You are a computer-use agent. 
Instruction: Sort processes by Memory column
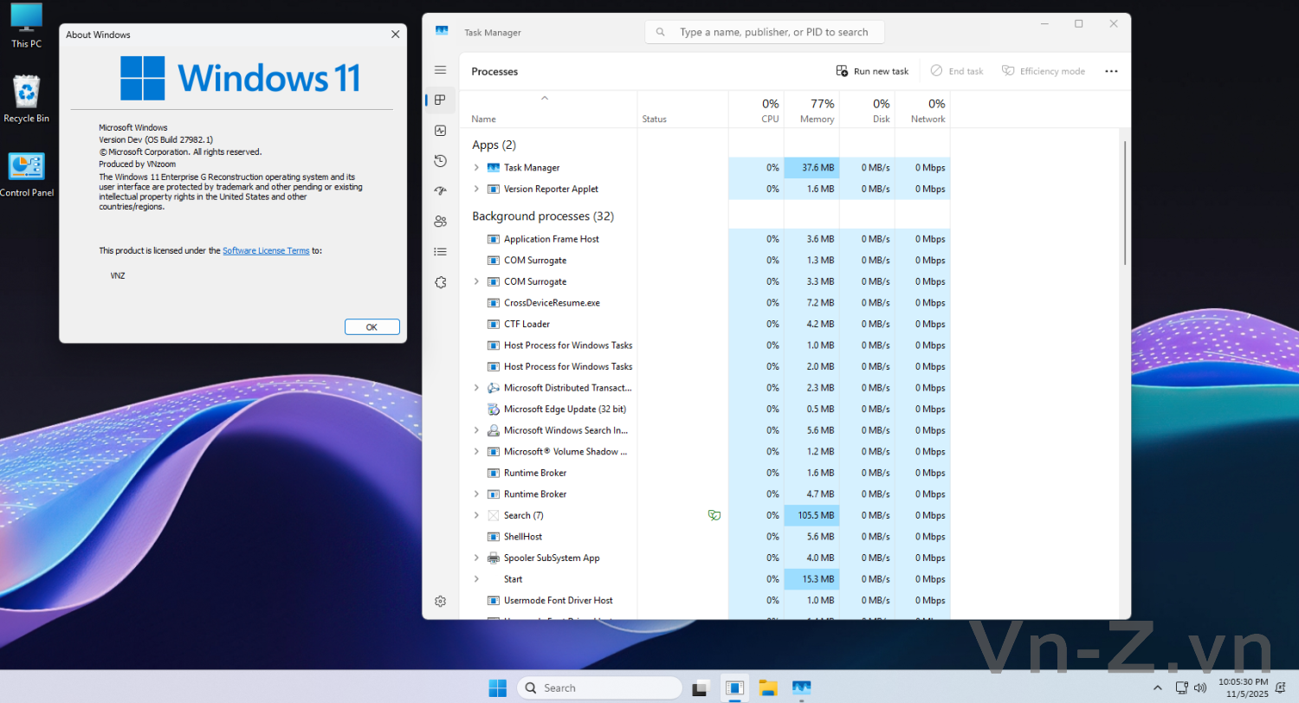tap(811, 111)
